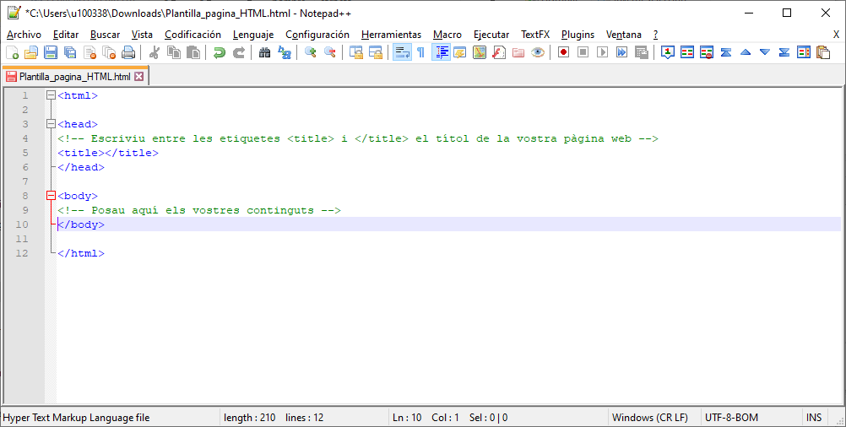Click line number 12 in the margin

22,253
